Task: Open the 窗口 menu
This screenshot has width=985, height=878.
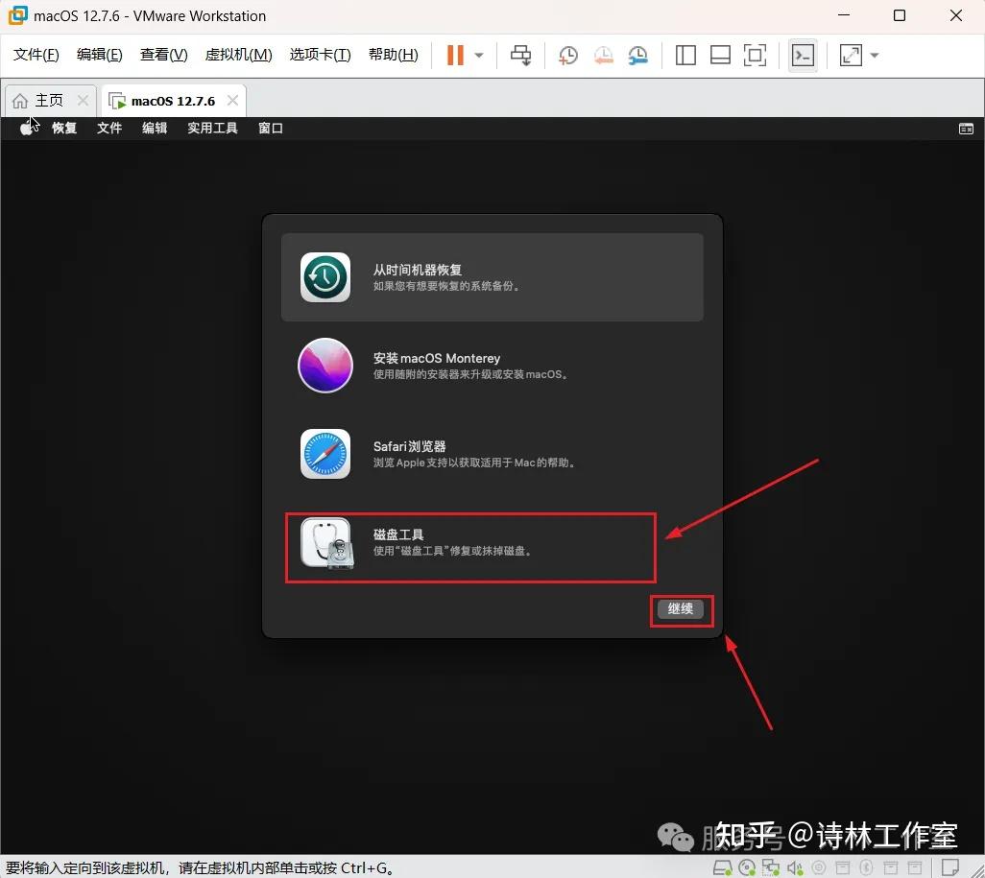Action: click(x=271, y=129)
